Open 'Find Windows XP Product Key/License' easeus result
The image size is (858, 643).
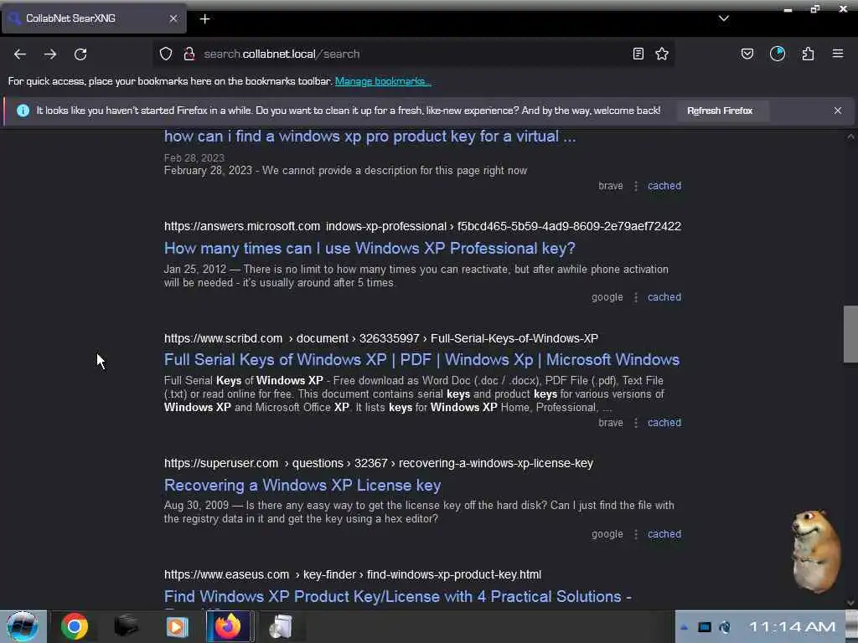point(398,596)
